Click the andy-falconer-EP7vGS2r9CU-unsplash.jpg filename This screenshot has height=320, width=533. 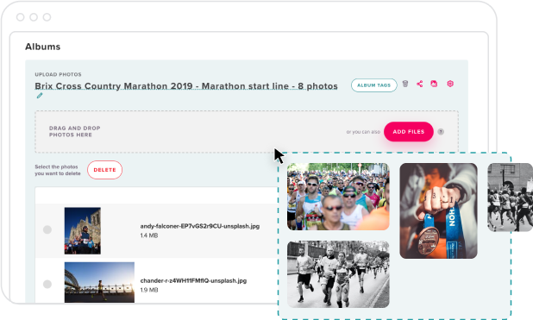(200, 226)
